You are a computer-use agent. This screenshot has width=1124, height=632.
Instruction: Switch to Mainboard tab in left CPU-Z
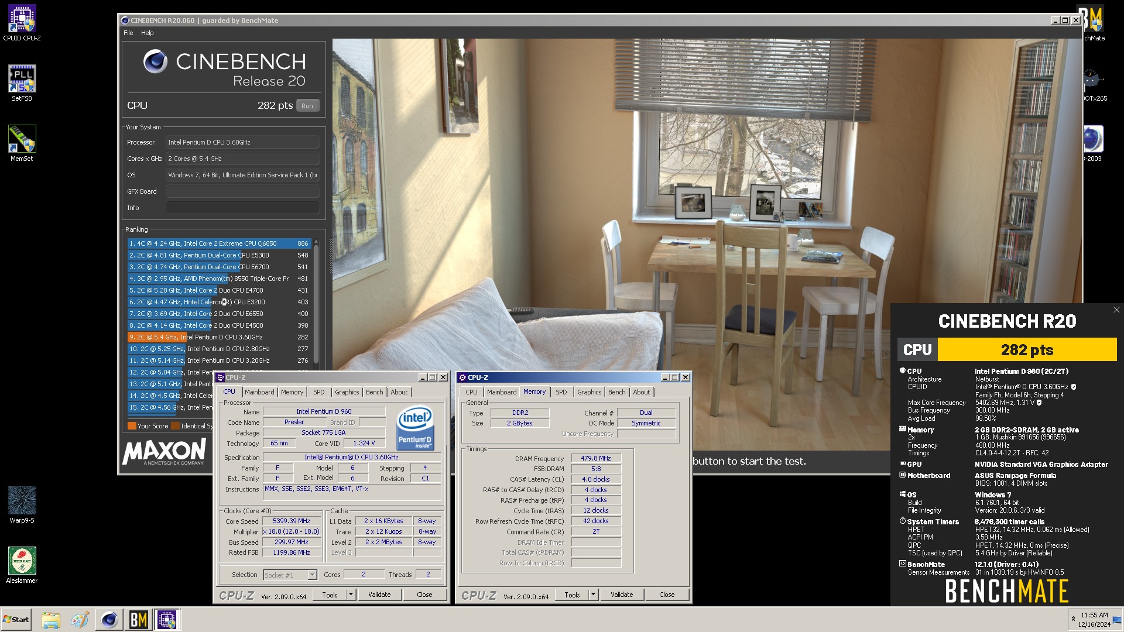point(259,392)
